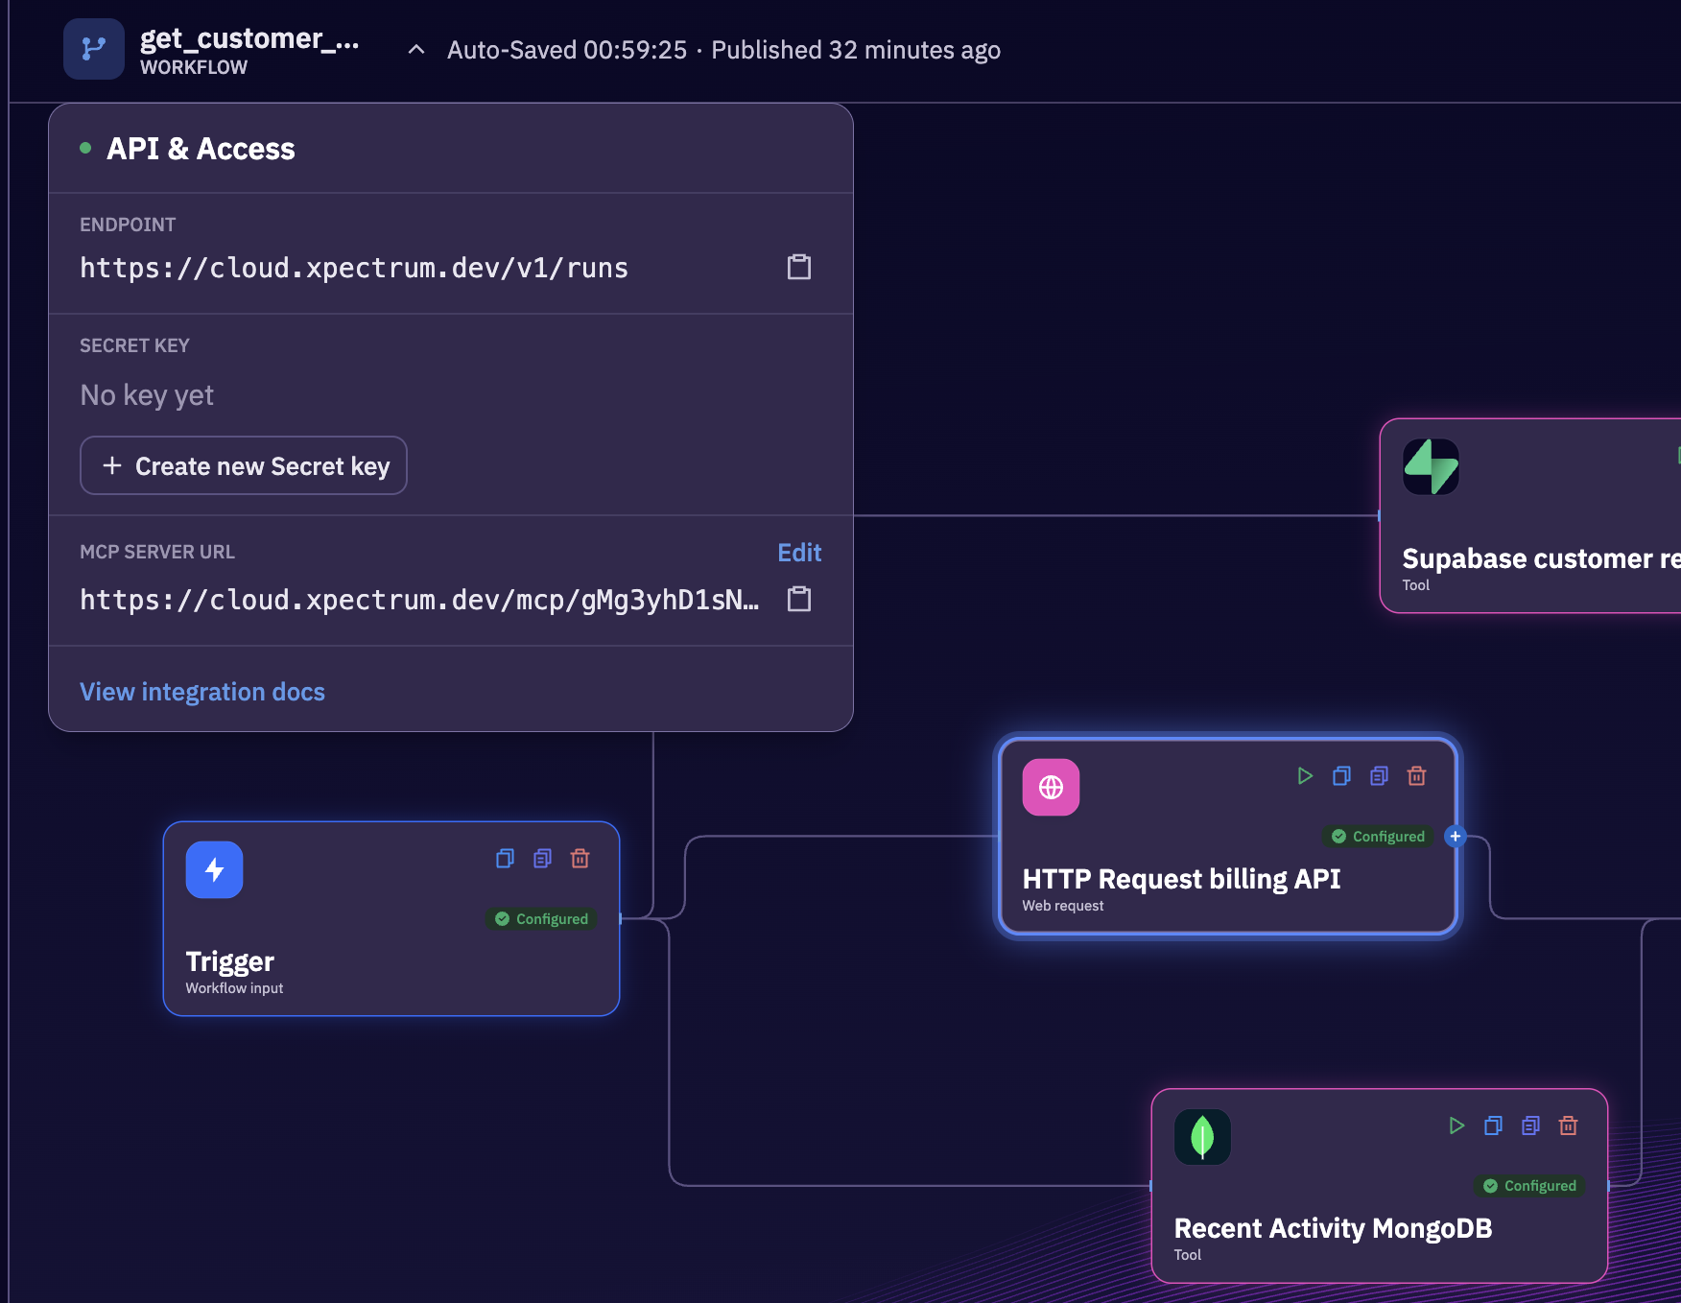Image resolution: width=1681 pixels, height=1303 pixels.
Task: Open View integration docs link
Action: (x=202, y=691)
